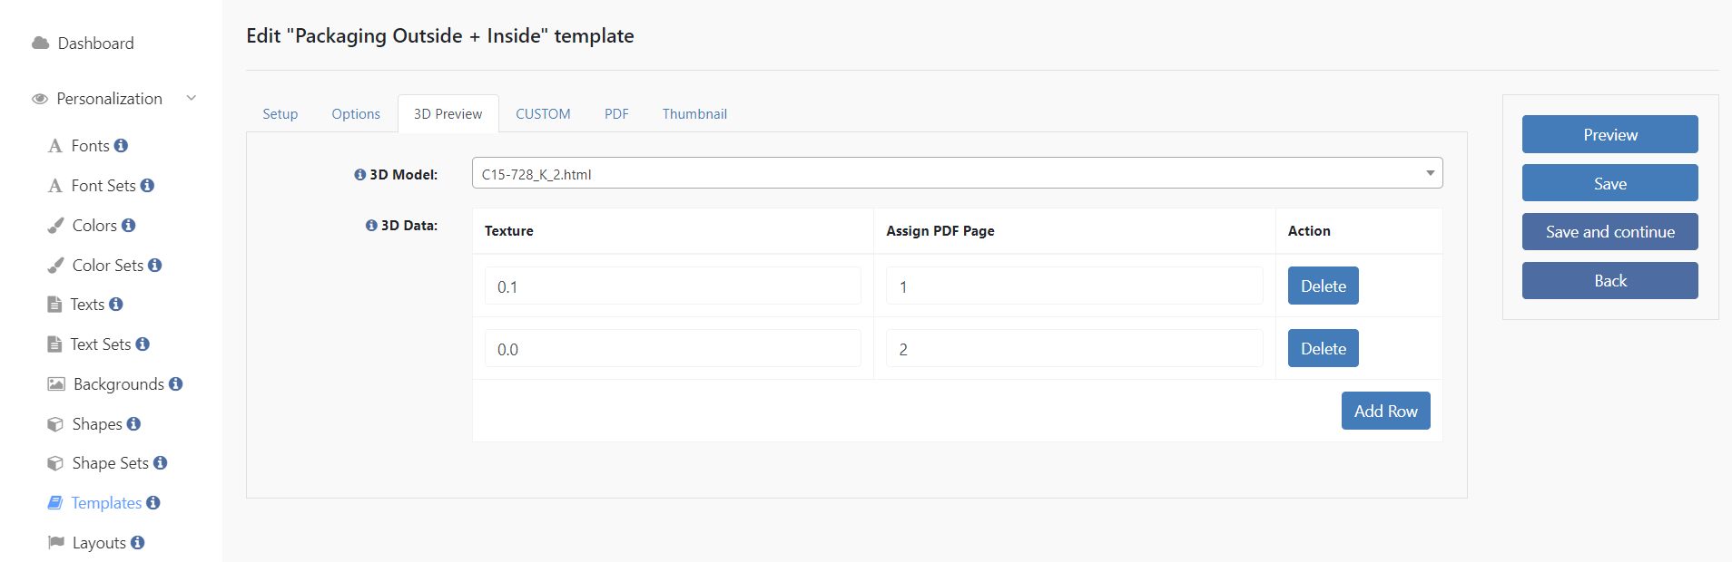The width and height of the screenshot is (1732, 562).
Task: Open the Thumbnail tab
Action: [694, 113]
